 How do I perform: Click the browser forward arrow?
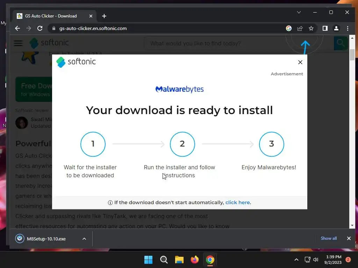point(29,28)
